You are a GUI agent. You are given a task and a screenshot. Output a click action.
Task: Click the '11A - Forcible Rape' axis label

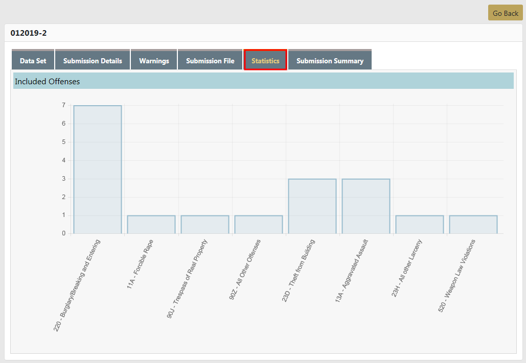[x=140, y=264]
